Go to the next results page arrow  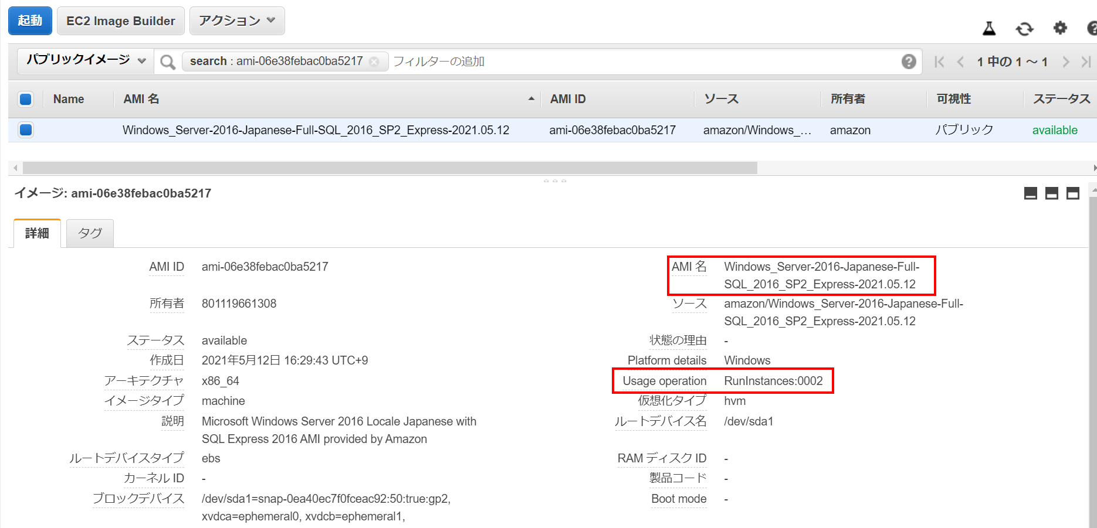point(1066,61)
